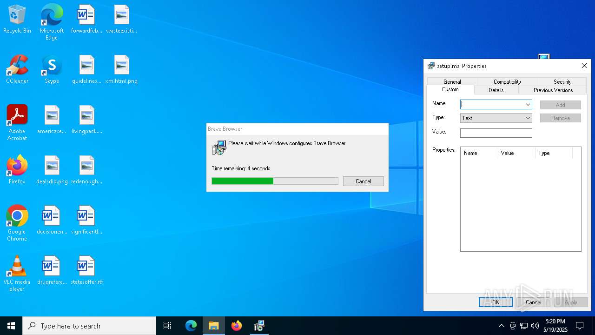Open the Skype desktop shortcut

52,70
